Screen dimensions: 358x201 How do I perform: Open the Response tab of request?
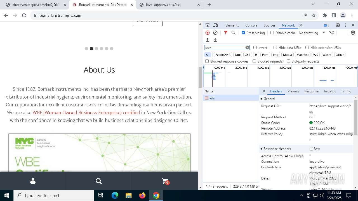click(x=311, y=91)
